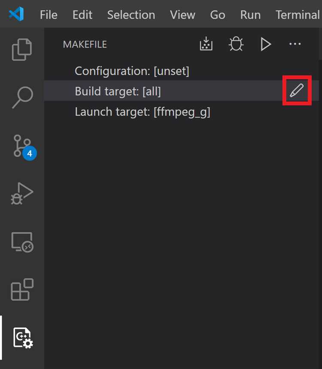Open the File menu
Screen dimensions: 322x369
(49, 15)
